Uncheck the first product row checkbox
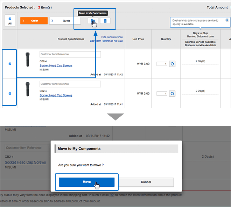The height and width of the screenshot is (207, 231). pyautogui.click(x=10, y=64)
